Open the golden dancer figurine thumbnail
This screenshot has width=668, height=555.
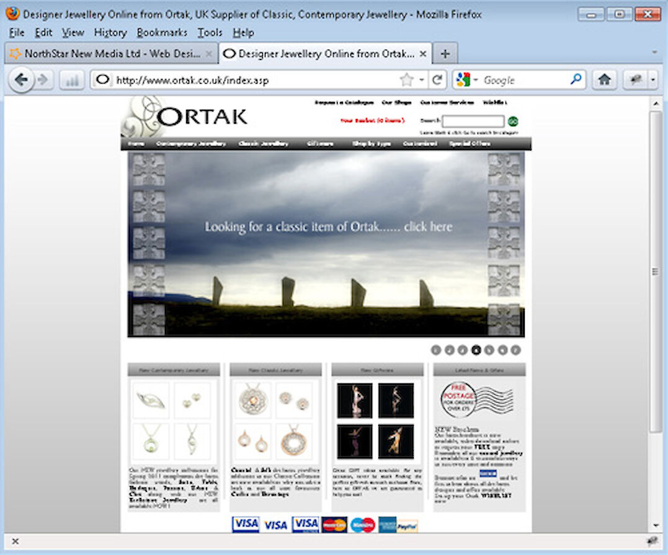pos(396,442)
